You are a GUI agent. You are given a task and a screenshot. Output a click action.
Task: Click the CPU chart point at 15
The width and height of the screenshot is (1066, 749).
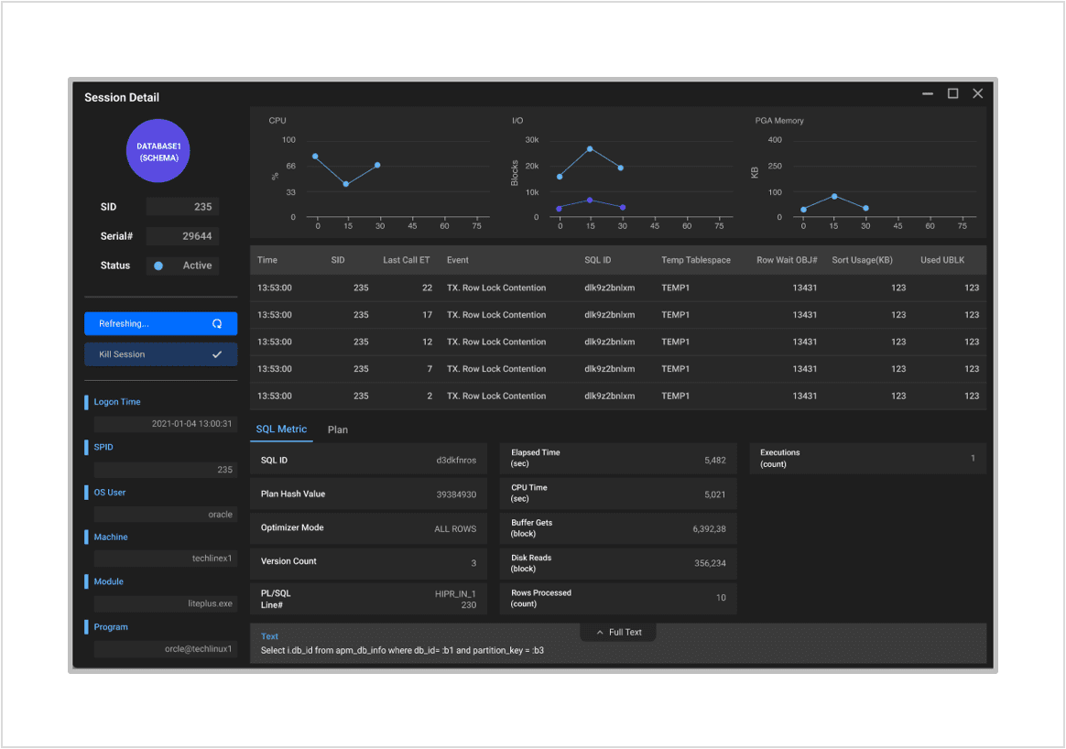[346, 184]
